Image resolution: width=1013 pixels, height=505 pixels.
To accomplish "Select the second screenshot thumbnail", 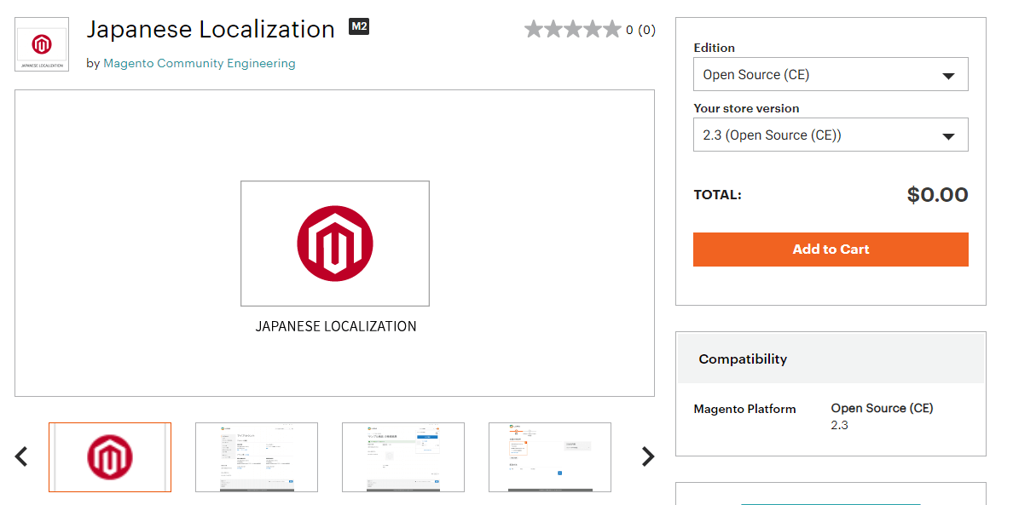I will (x=257, y=457).
